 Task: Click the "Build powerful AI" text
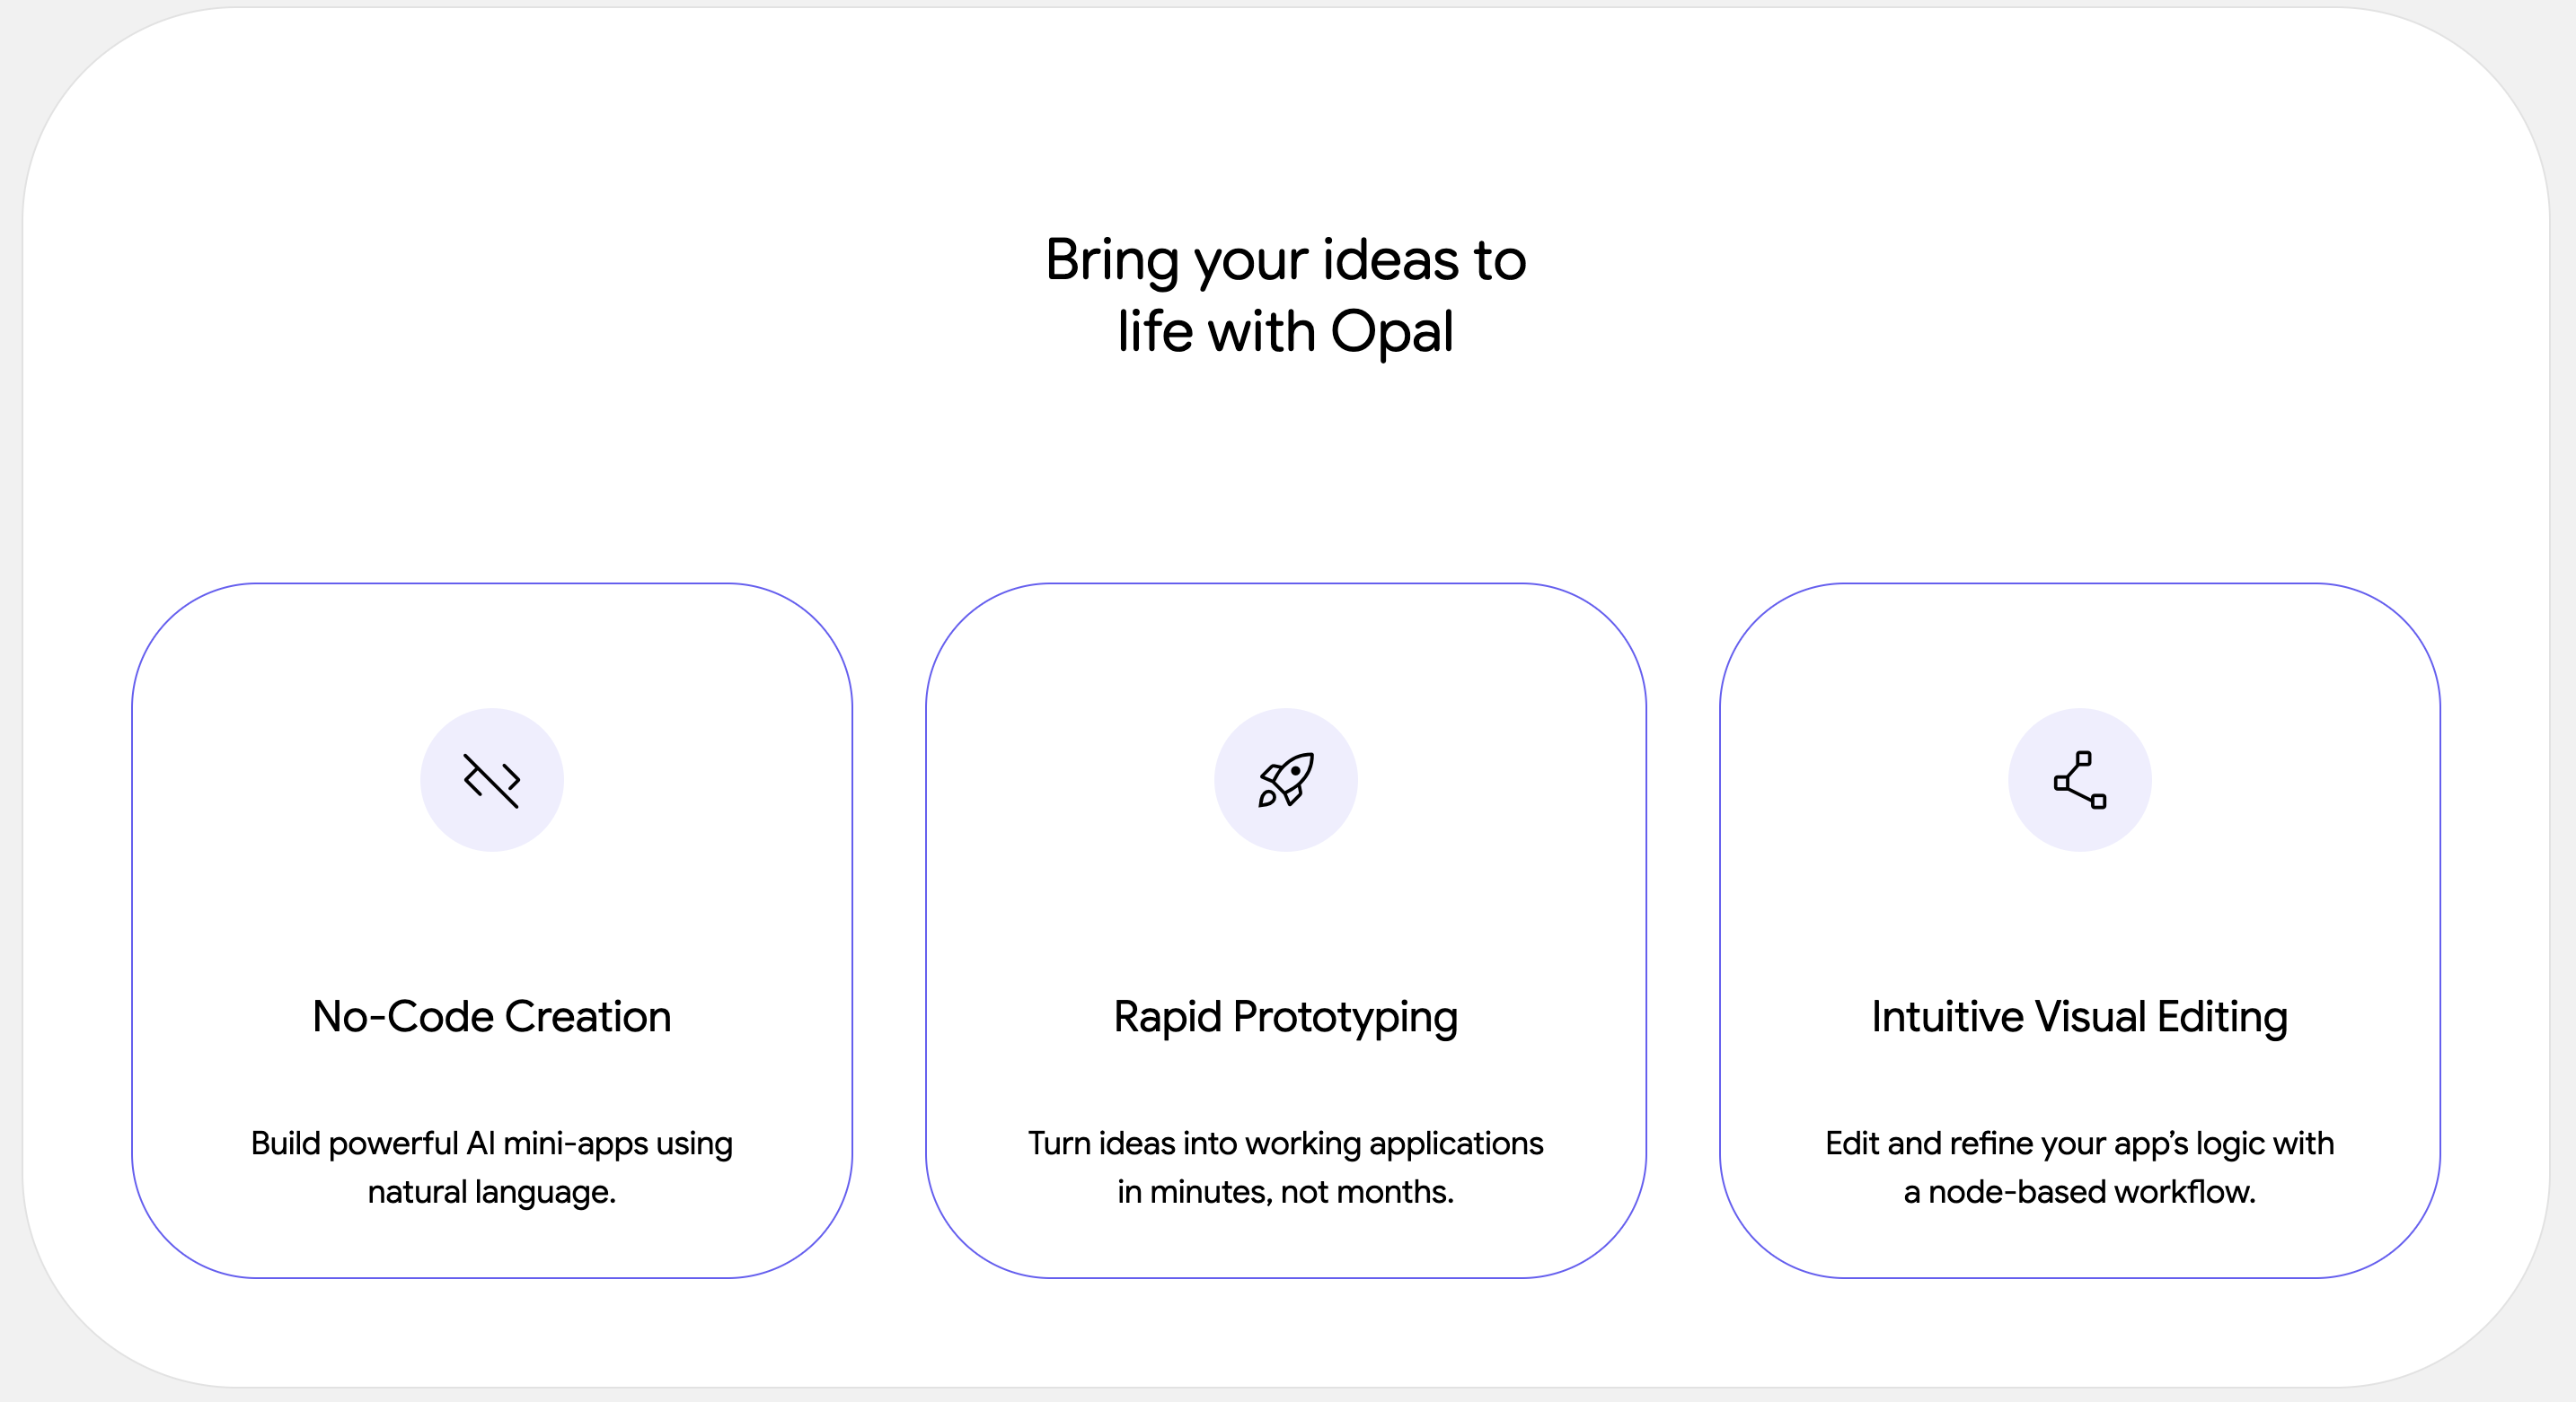(x=374, y=1144)
